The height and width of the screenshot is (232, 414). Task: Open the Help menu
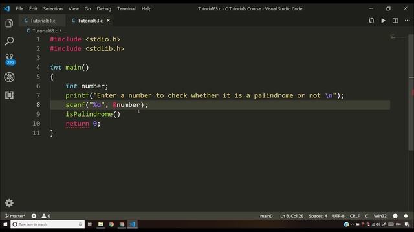[146, 8]
